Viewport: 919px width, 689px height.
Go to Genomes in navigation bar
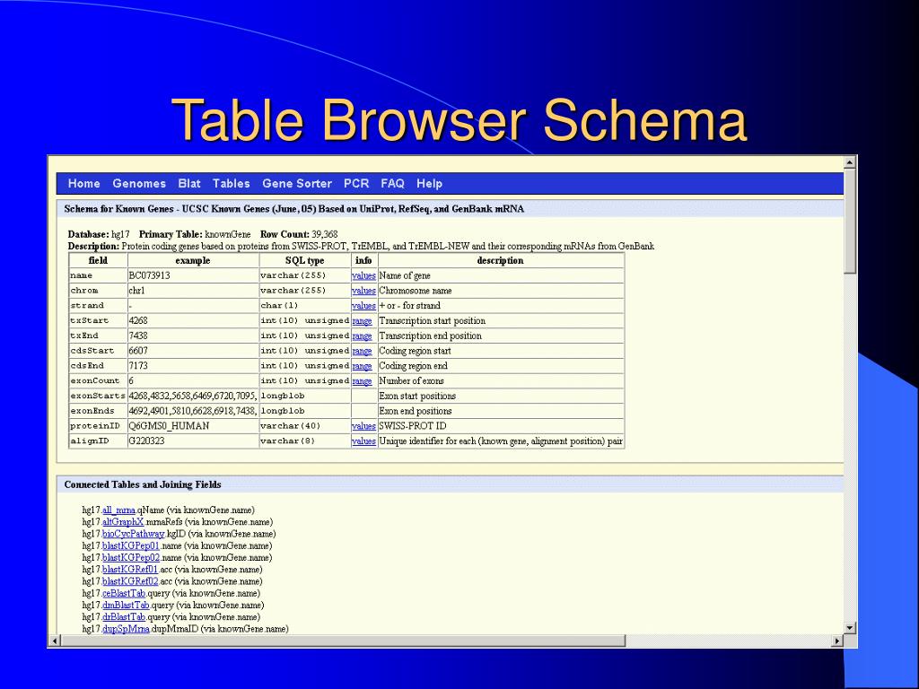139,183
